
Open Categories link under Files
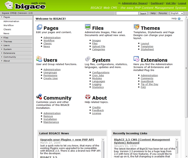pos(98,49)
